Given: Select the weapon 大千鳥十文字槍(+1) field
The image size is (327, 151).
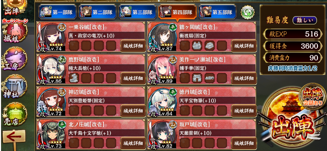Looking at the screenshot, I should (x=107, y=133).
